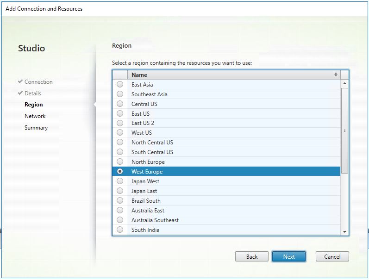The width and height of the screenshot is (369, 280).
Task: Choose Southeast Asia region option
Action: 120,94
